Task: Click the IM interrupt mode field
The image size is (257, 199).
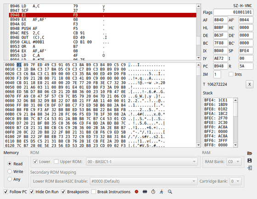Action: [x=217, y=74]
